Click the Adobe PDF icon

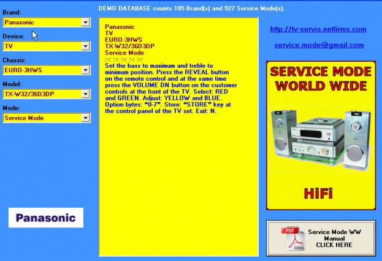click(293, 238)
